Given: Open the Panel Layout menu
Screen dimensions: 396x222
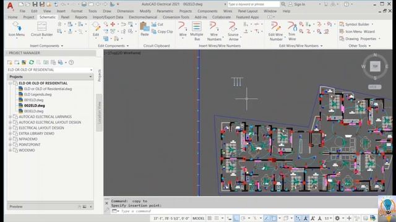Looking at the screenshot, I should [247, 11].
